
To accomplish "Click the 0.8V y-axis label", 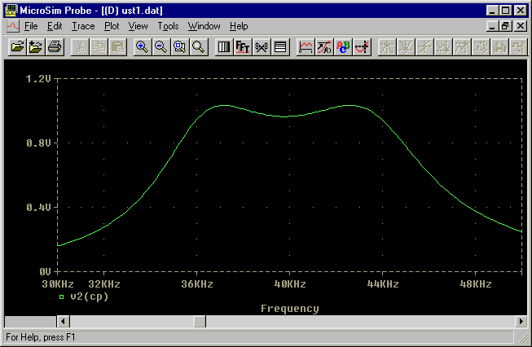I will [x=38, y=143].
